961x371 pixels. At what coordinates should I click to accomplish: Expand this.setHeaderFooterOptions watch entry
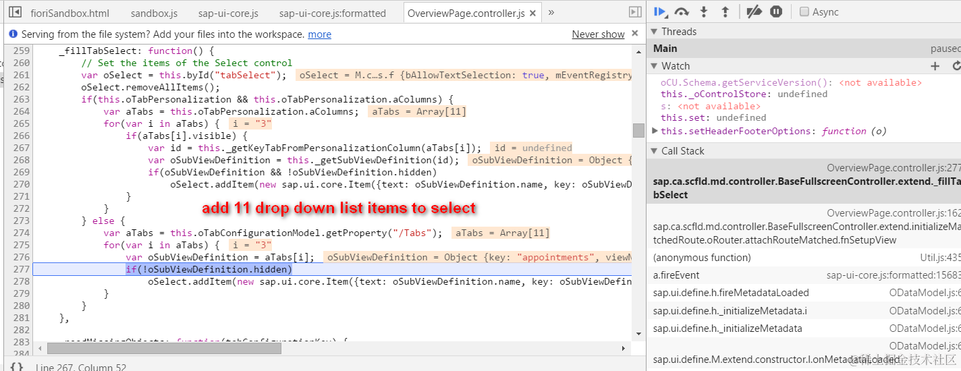pyautogui.click(x=656, y=131)
